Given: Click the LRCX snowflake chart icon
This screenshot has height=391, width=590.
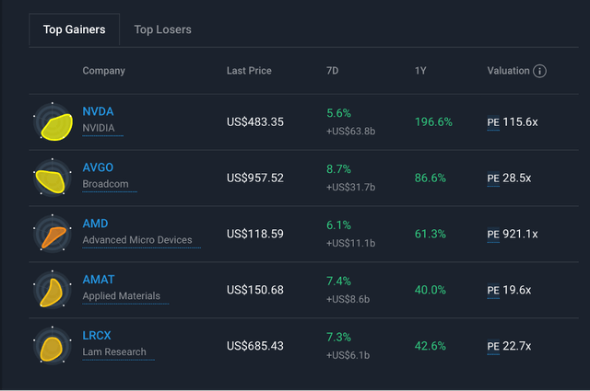Looking at the screenshot, I should pyautogui.click(x=53, y=347).
